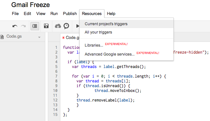The width and height of the screenshot is (210, 121).
Task: Expand the Code.gs file dropdown arrow
Action: pyautogui.click(x=39, y=37)
